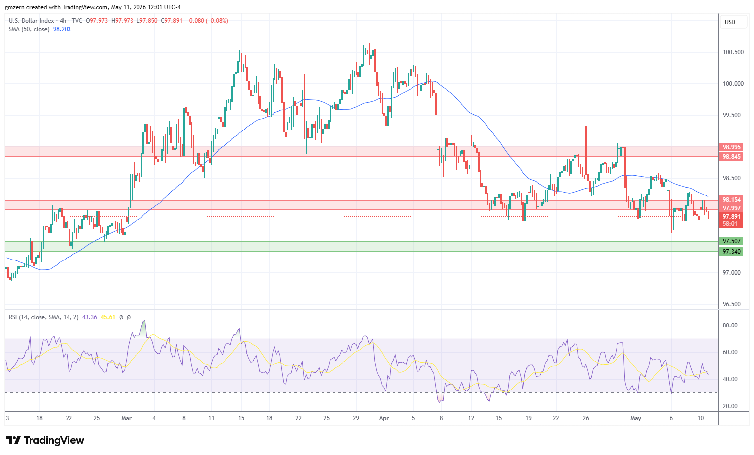The height and width of the screenshot is (455, 754).
Task: Click the 3 date label on time axis
Action: pyautogui.click(x=7, y=418)
